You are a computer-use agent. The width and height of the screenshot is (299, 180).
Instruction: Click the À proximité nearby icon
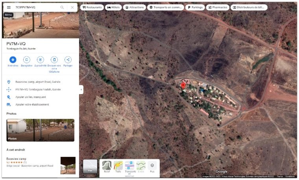(x=41, y=60)
